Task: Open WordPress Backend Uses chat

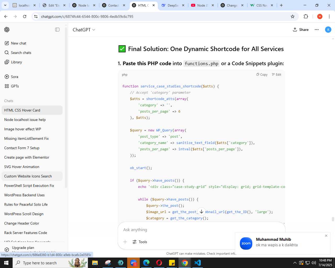Action: [32, 195]
